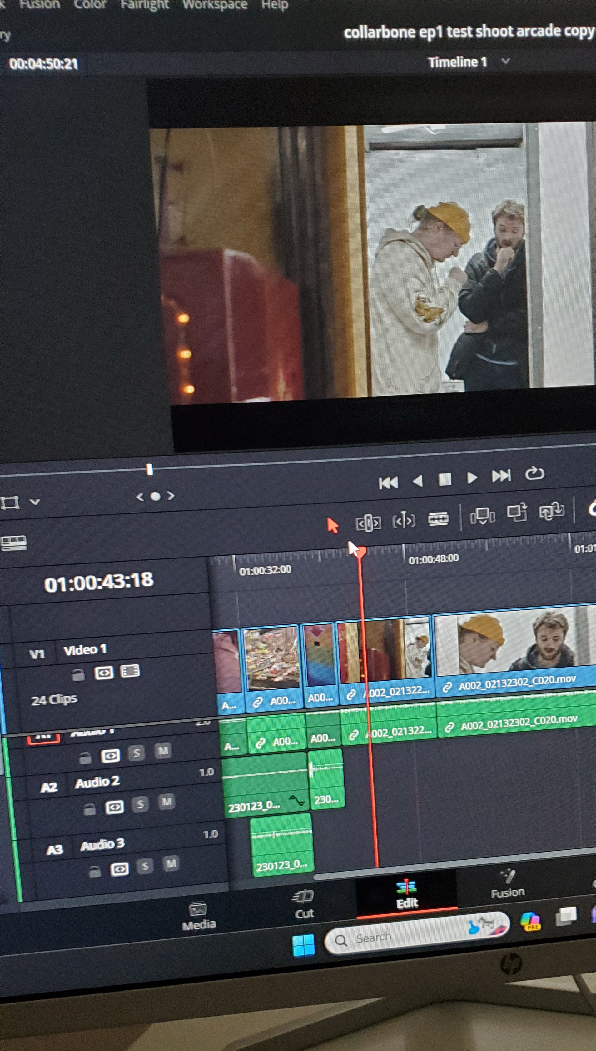Lock the Video 1 track

coord(78,674)
